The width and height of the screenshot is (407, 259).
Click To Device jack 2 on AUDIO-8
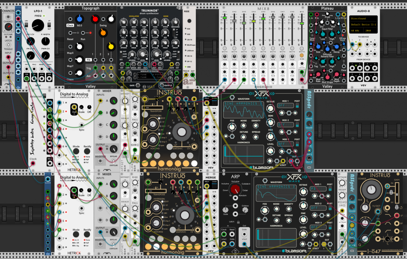(x=360, y=44)
